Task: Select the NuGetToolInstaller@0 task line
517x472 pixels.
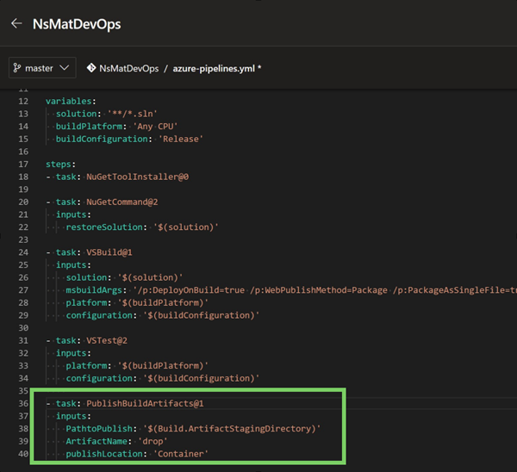Action: coord(117,177)
